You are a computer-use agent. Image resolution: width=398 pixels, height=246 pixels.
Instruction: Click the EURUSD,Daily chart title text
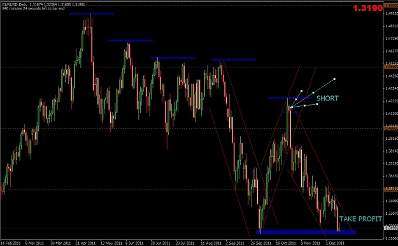pyautogui.click(x=15, y=4)
